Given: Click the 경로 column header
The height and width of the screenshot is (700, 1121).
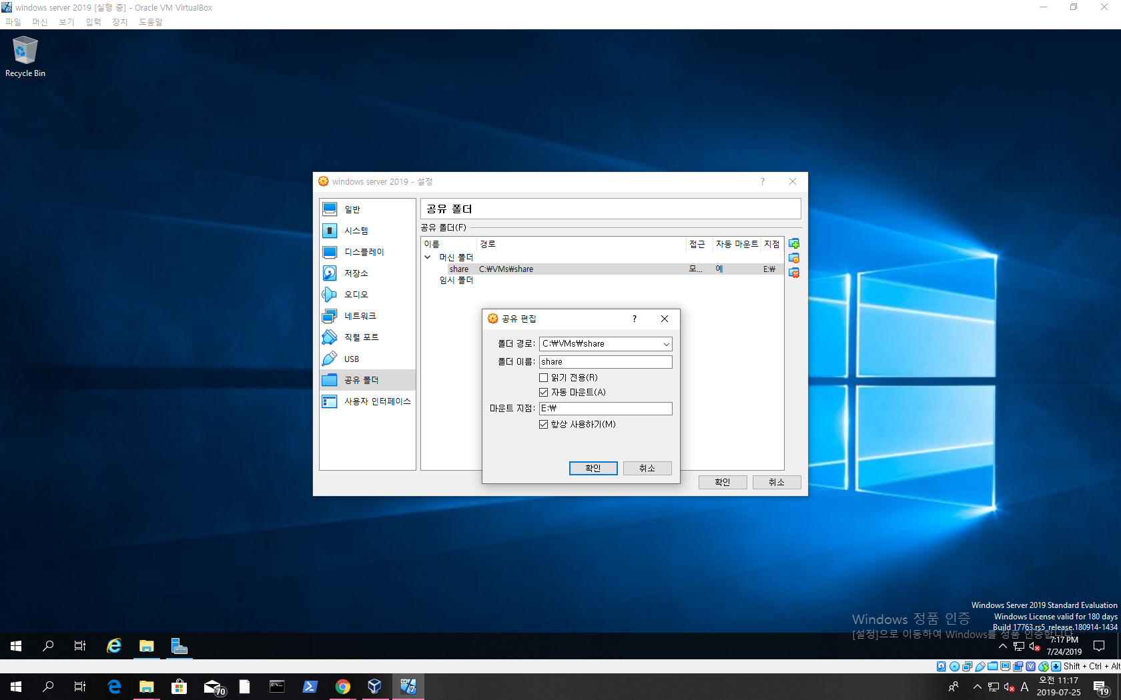Looking at the screenshot, I should point(582,245).
